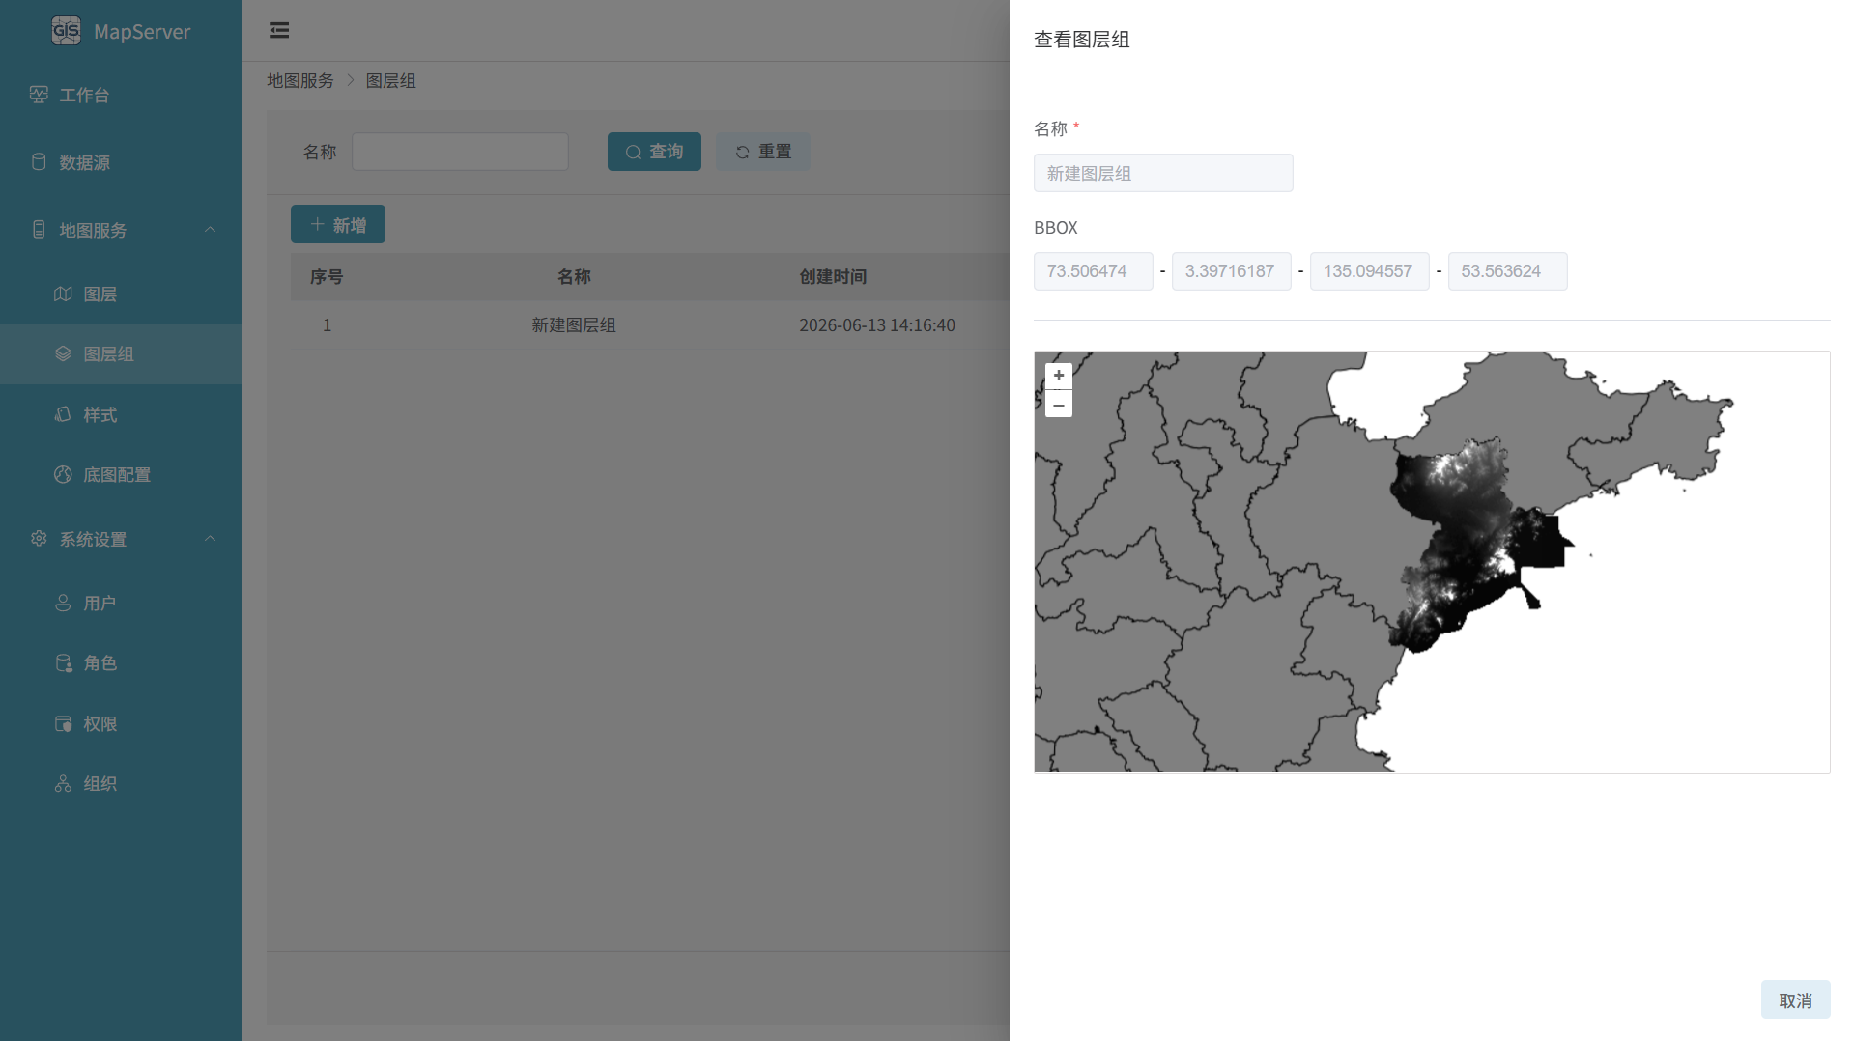The height and width of the screenshot is (1041, 1853).
Task: Click the 重置 reset button
Action: pyautogui.click(x=763, y=152)
